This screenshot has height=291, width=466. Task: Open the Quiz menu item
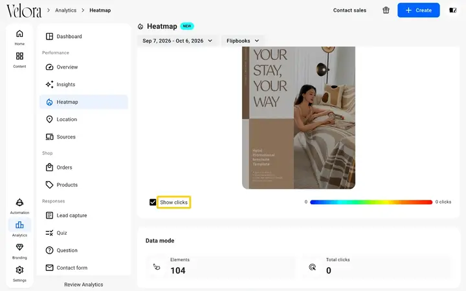coord(83,233)
